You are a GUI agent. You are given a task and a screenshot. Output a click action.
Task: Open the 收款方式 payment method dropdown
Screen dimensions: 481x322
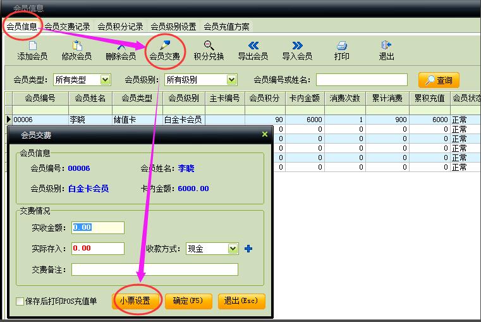point(233,249)
